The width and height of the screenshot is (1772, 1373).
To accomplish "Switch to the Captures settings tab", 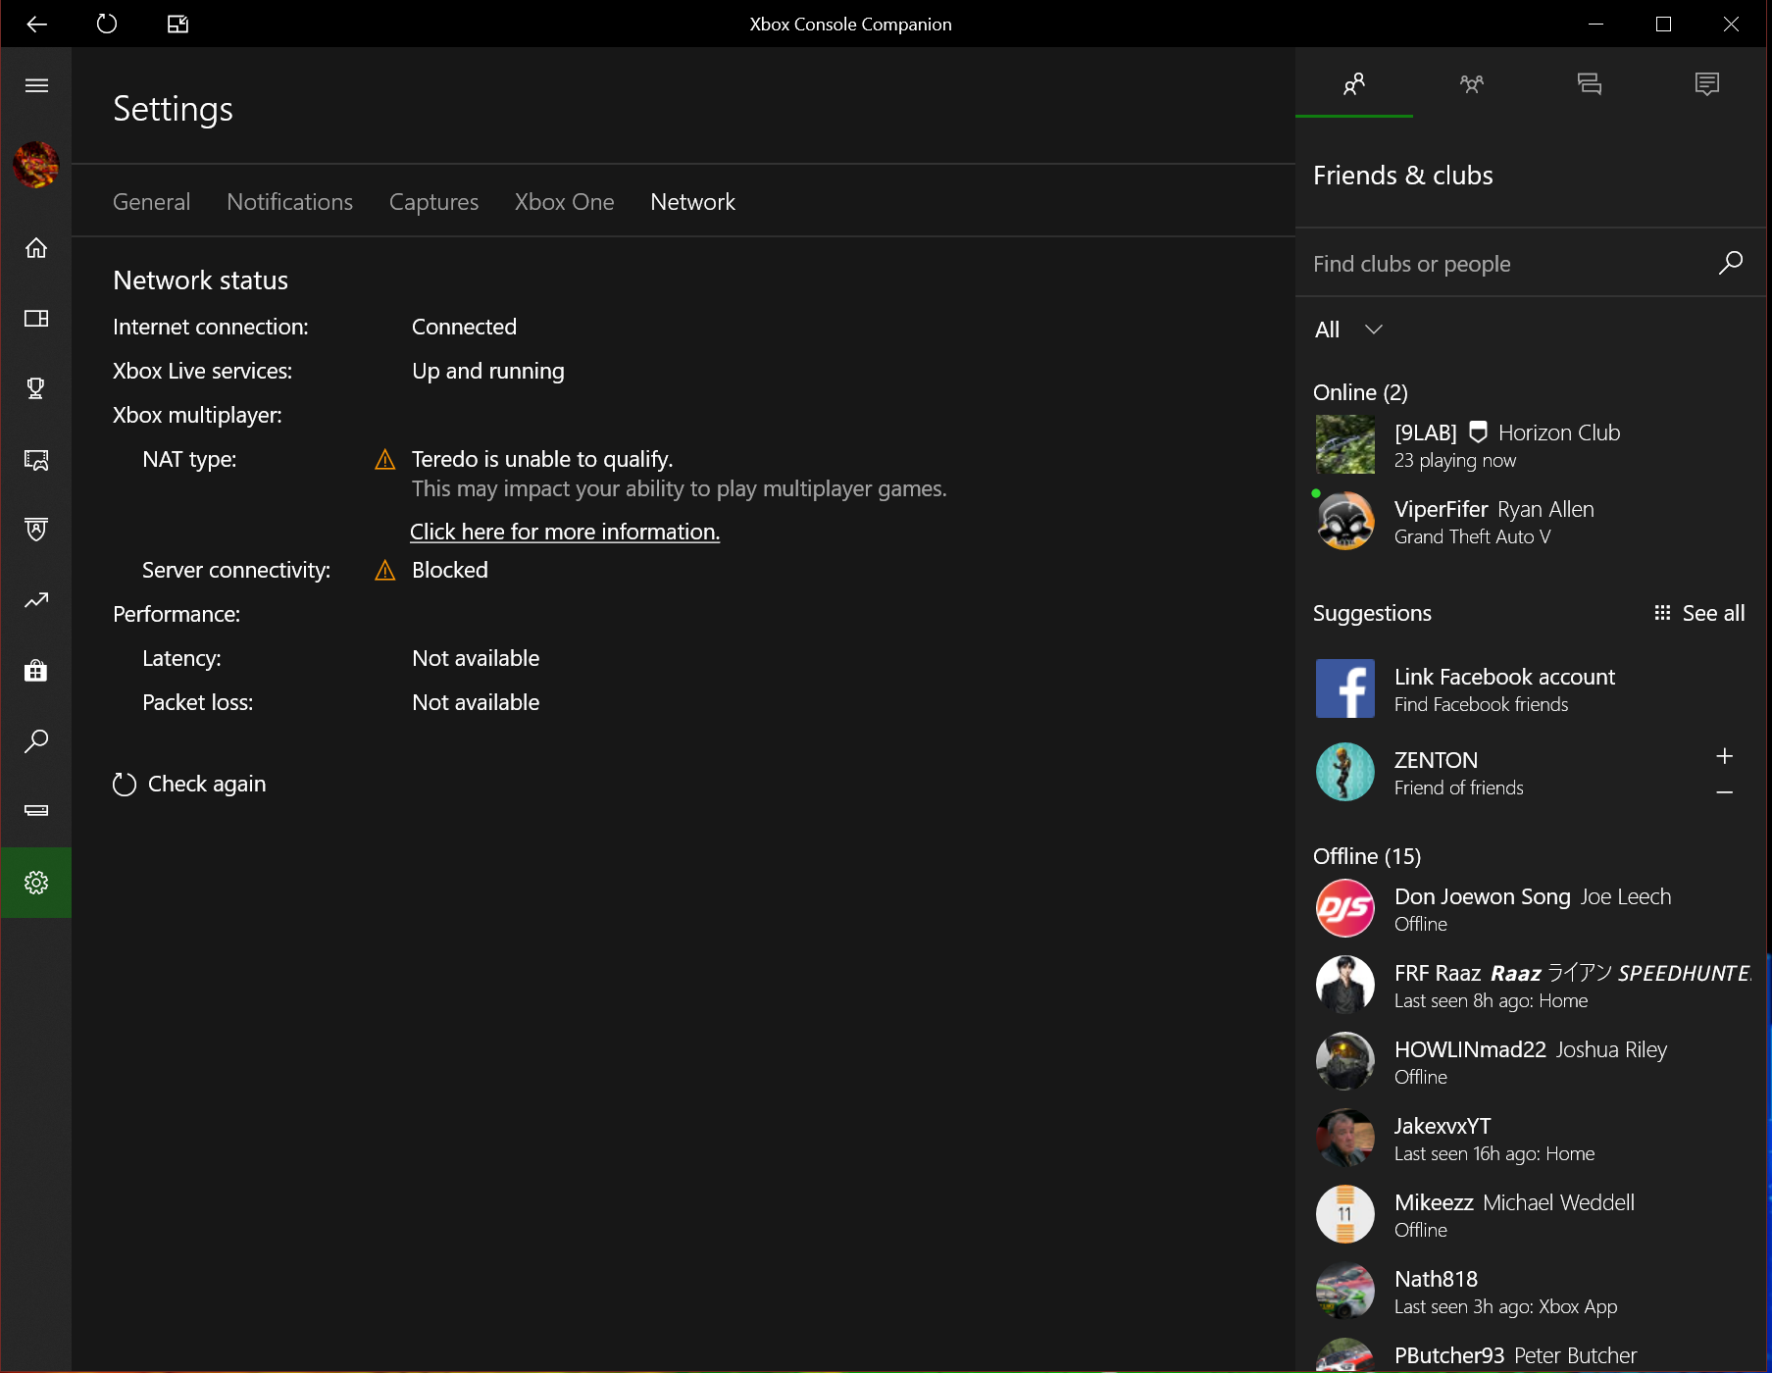I will click(x=433, y=202).
